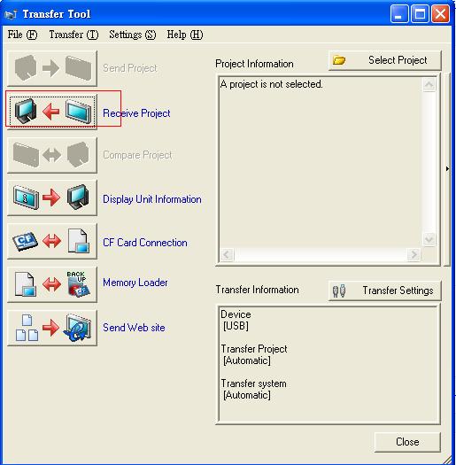Expand the side panel with the black arrow
The width and height of the screenshot is (456, 465).
pyautogui.click(x=447, y=169)
